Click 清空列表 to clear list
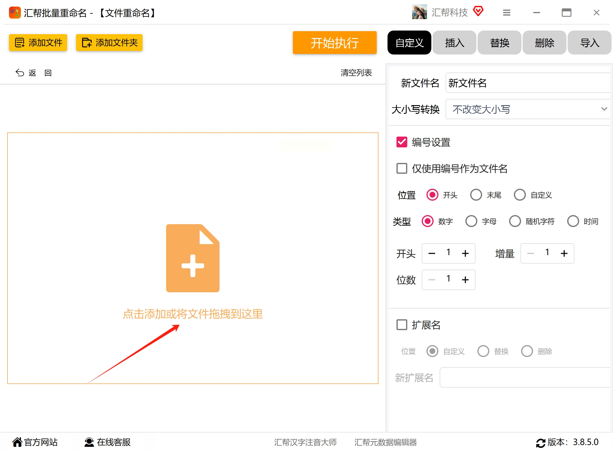This screenshot has width=613, height=452. 356,72
